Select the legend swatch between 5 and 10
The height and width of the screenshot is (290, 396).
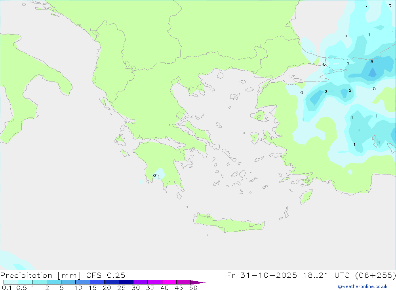pyautogui.click(x=69, y=282)
